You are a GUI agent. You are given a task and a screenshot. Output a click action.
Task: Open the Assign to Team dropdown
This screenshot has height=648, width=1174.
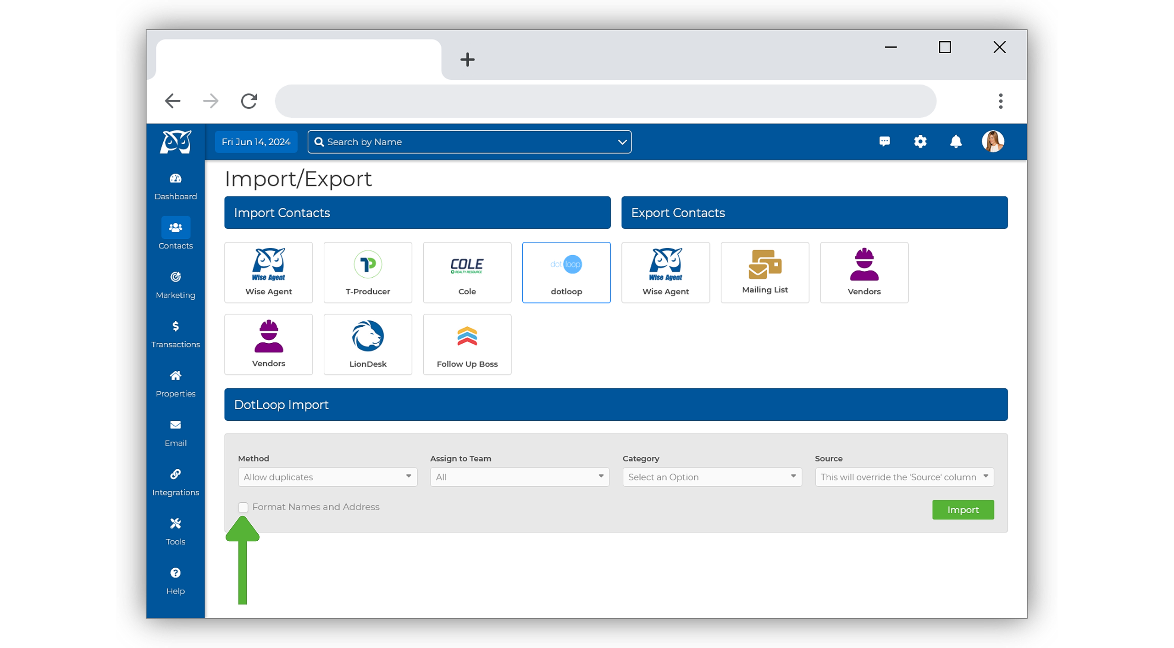pos(520,477)
